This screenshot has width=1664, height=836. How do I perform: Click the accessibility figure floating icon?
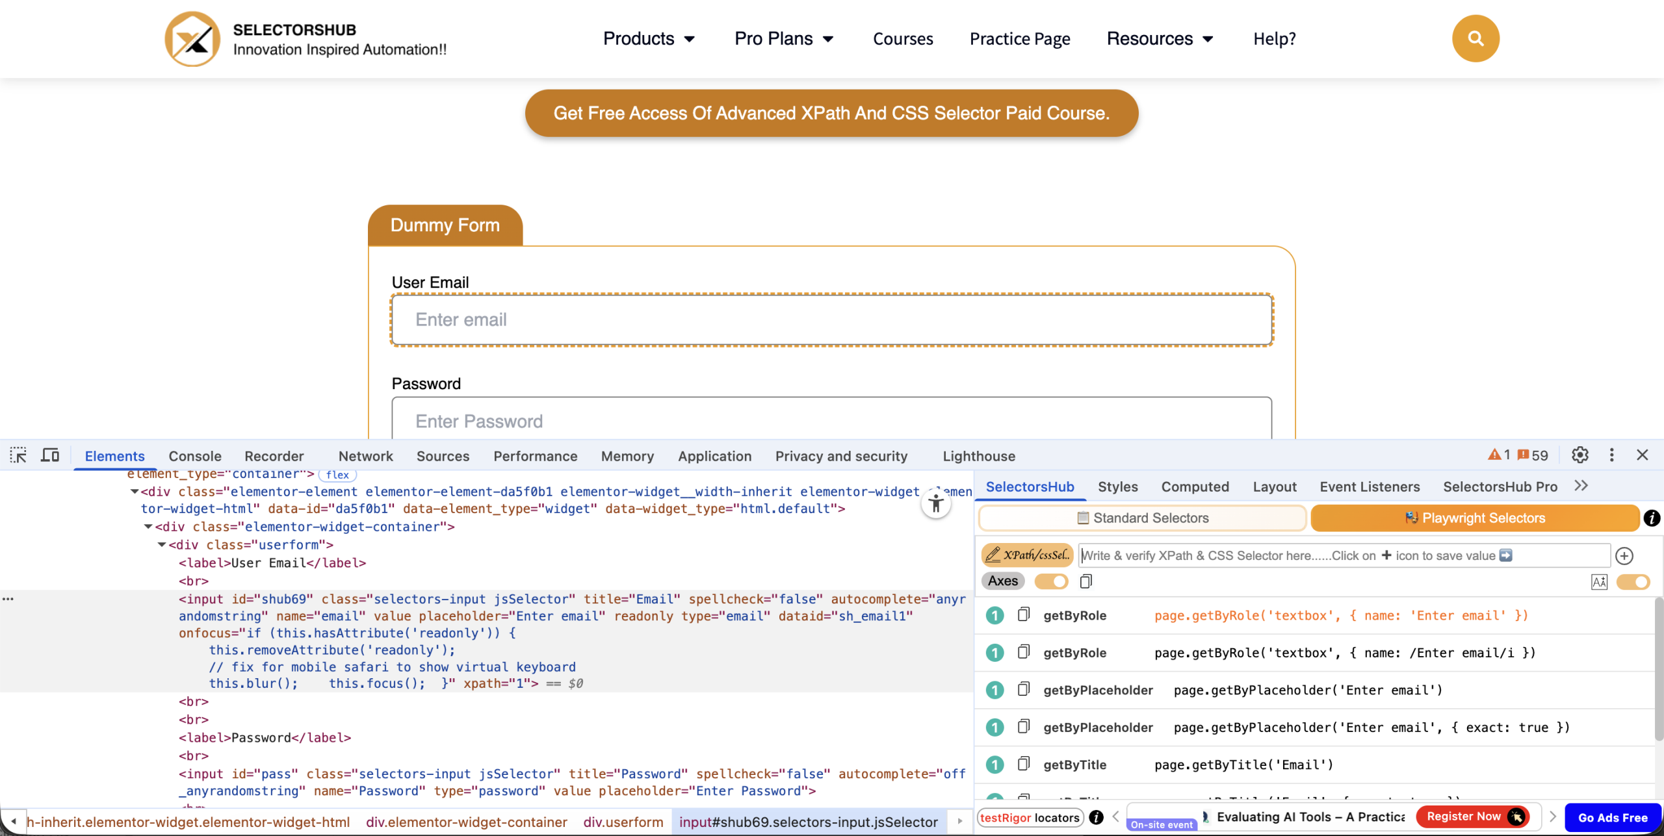click(936, 503)
